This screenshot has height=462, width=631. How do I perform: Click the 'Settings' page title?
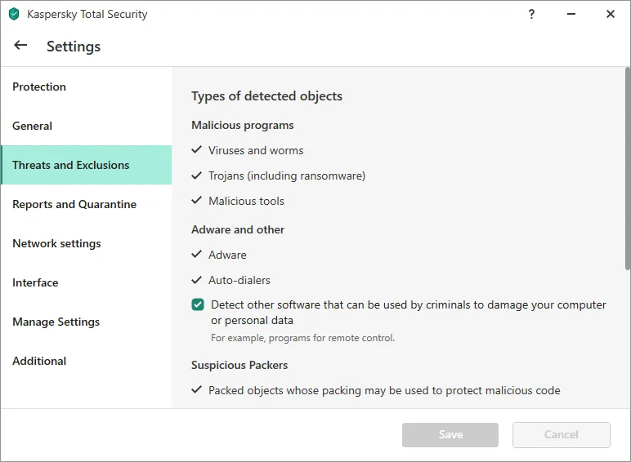click(x=74, y=47)
